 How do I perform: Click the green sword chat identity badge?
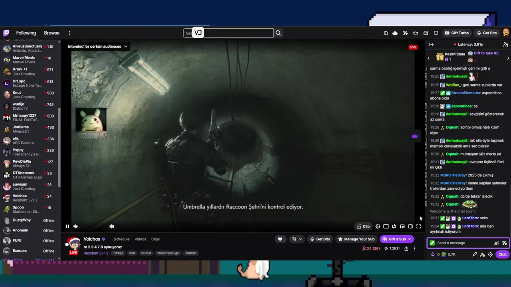click(x=432, y=243)
